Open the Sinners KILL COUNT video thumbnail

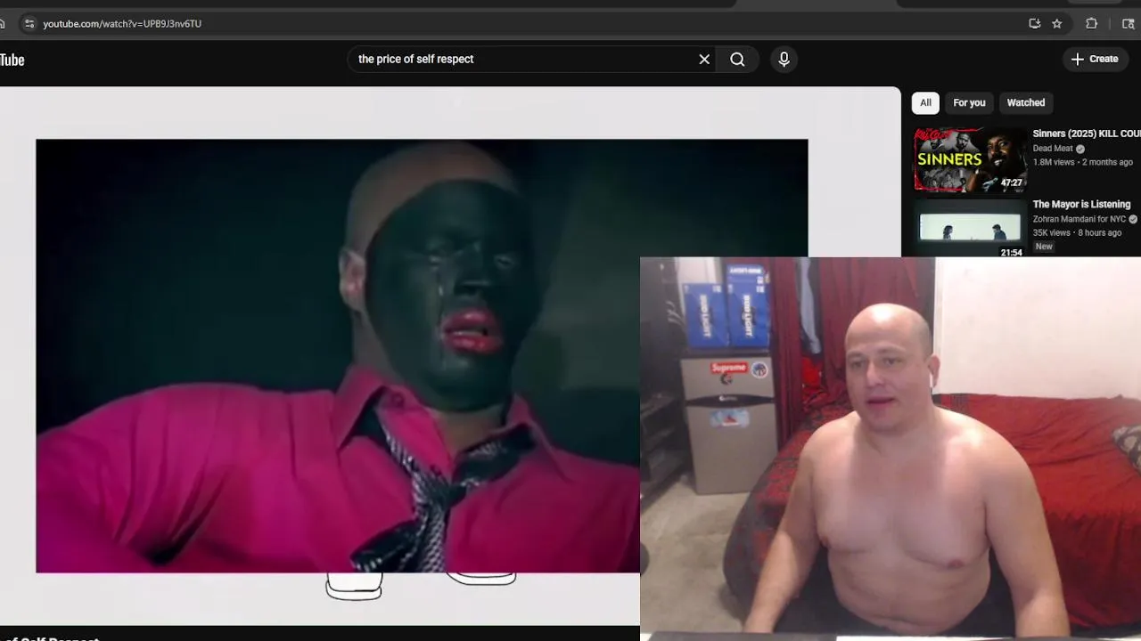(970, 160)
